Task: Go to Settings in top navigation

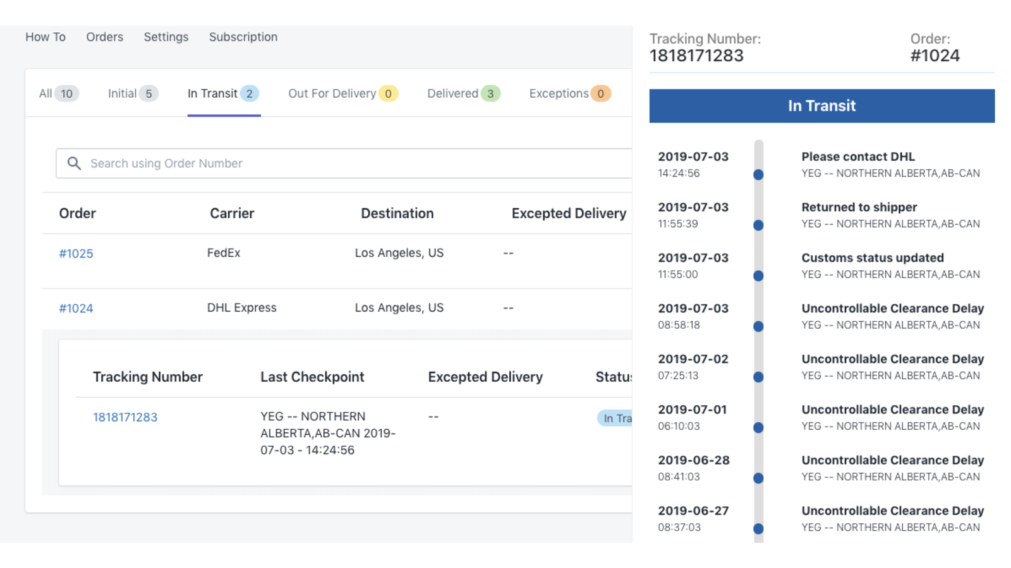Action: pos(166,37)
